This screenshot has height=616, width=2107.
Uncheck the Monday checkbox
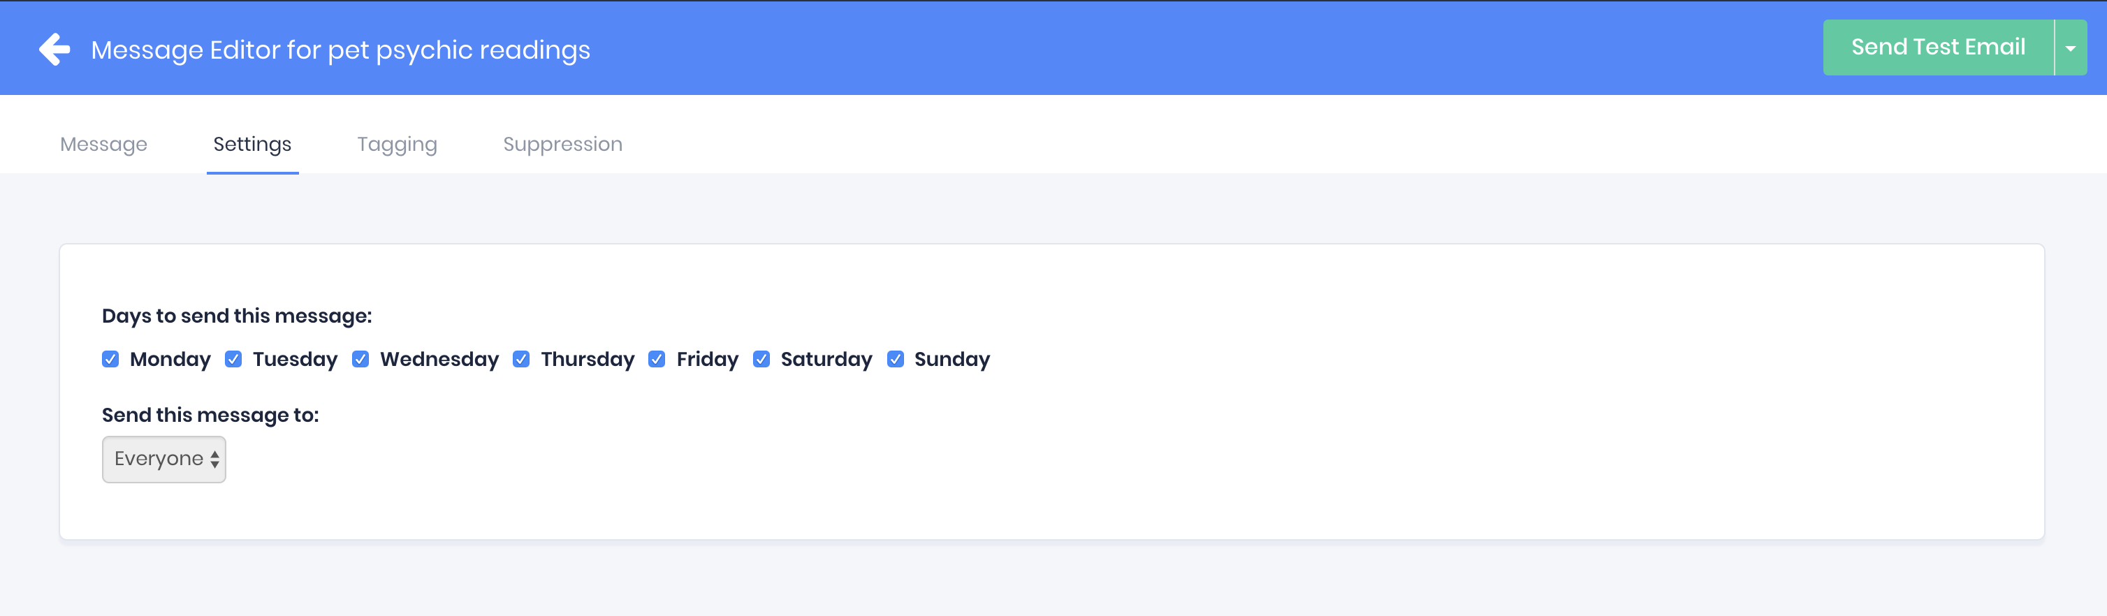click(x=110, y=359)
